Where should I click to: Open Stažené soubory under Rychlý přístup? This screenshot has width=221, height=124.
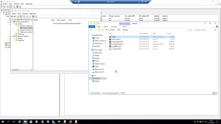pos(100,41)
